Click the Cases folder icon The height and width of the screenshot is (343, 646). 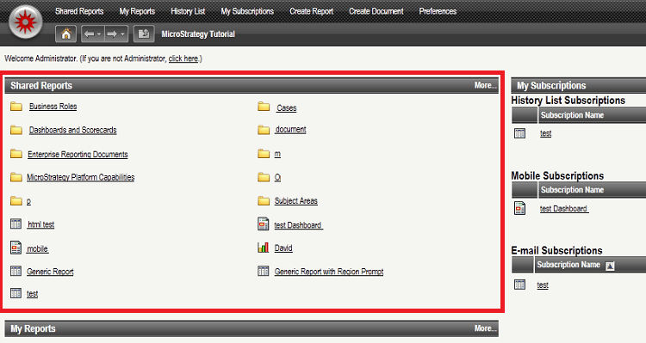point(264,107)
